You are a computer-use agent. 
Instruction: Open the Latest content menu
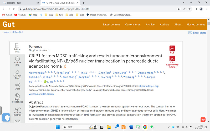[111, 24]
